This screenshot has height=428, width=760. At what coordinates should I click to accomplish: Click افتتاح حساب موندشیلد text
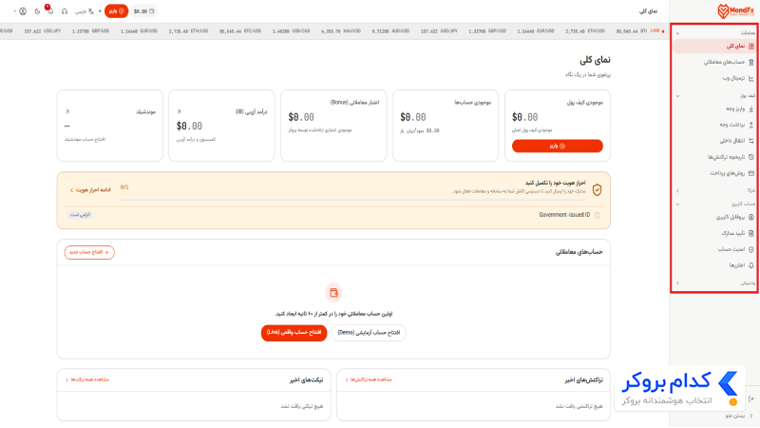point(85,139)
